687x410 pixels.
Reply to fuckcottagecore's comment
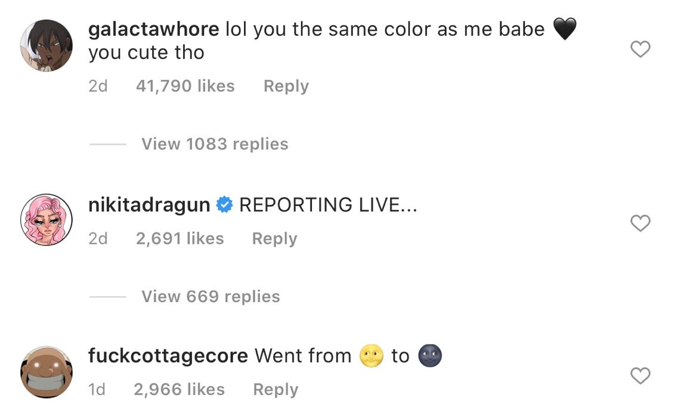pyautogui.click(x=276, y=389)
